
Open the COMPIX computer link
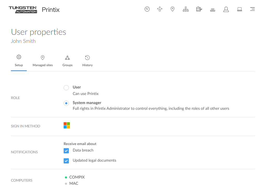tap(77, 177)
